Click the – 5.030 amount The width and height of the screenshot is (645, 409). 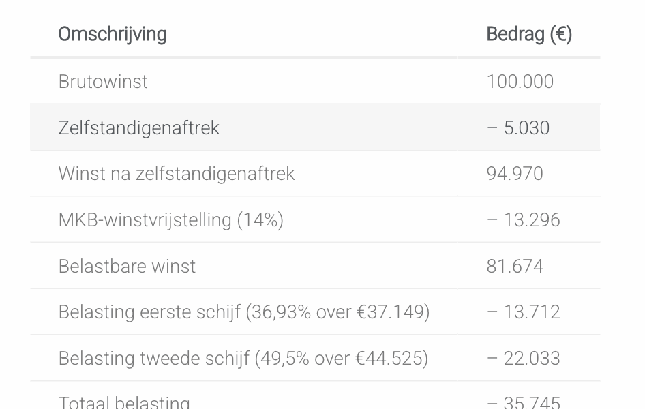pos(518,128)
